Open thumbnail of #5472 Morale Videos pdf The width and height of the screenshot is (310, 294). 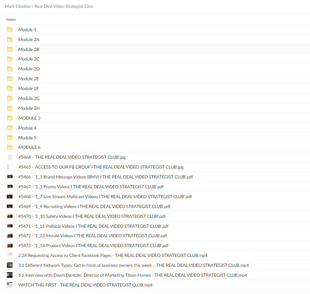click(x=10, y=236)
